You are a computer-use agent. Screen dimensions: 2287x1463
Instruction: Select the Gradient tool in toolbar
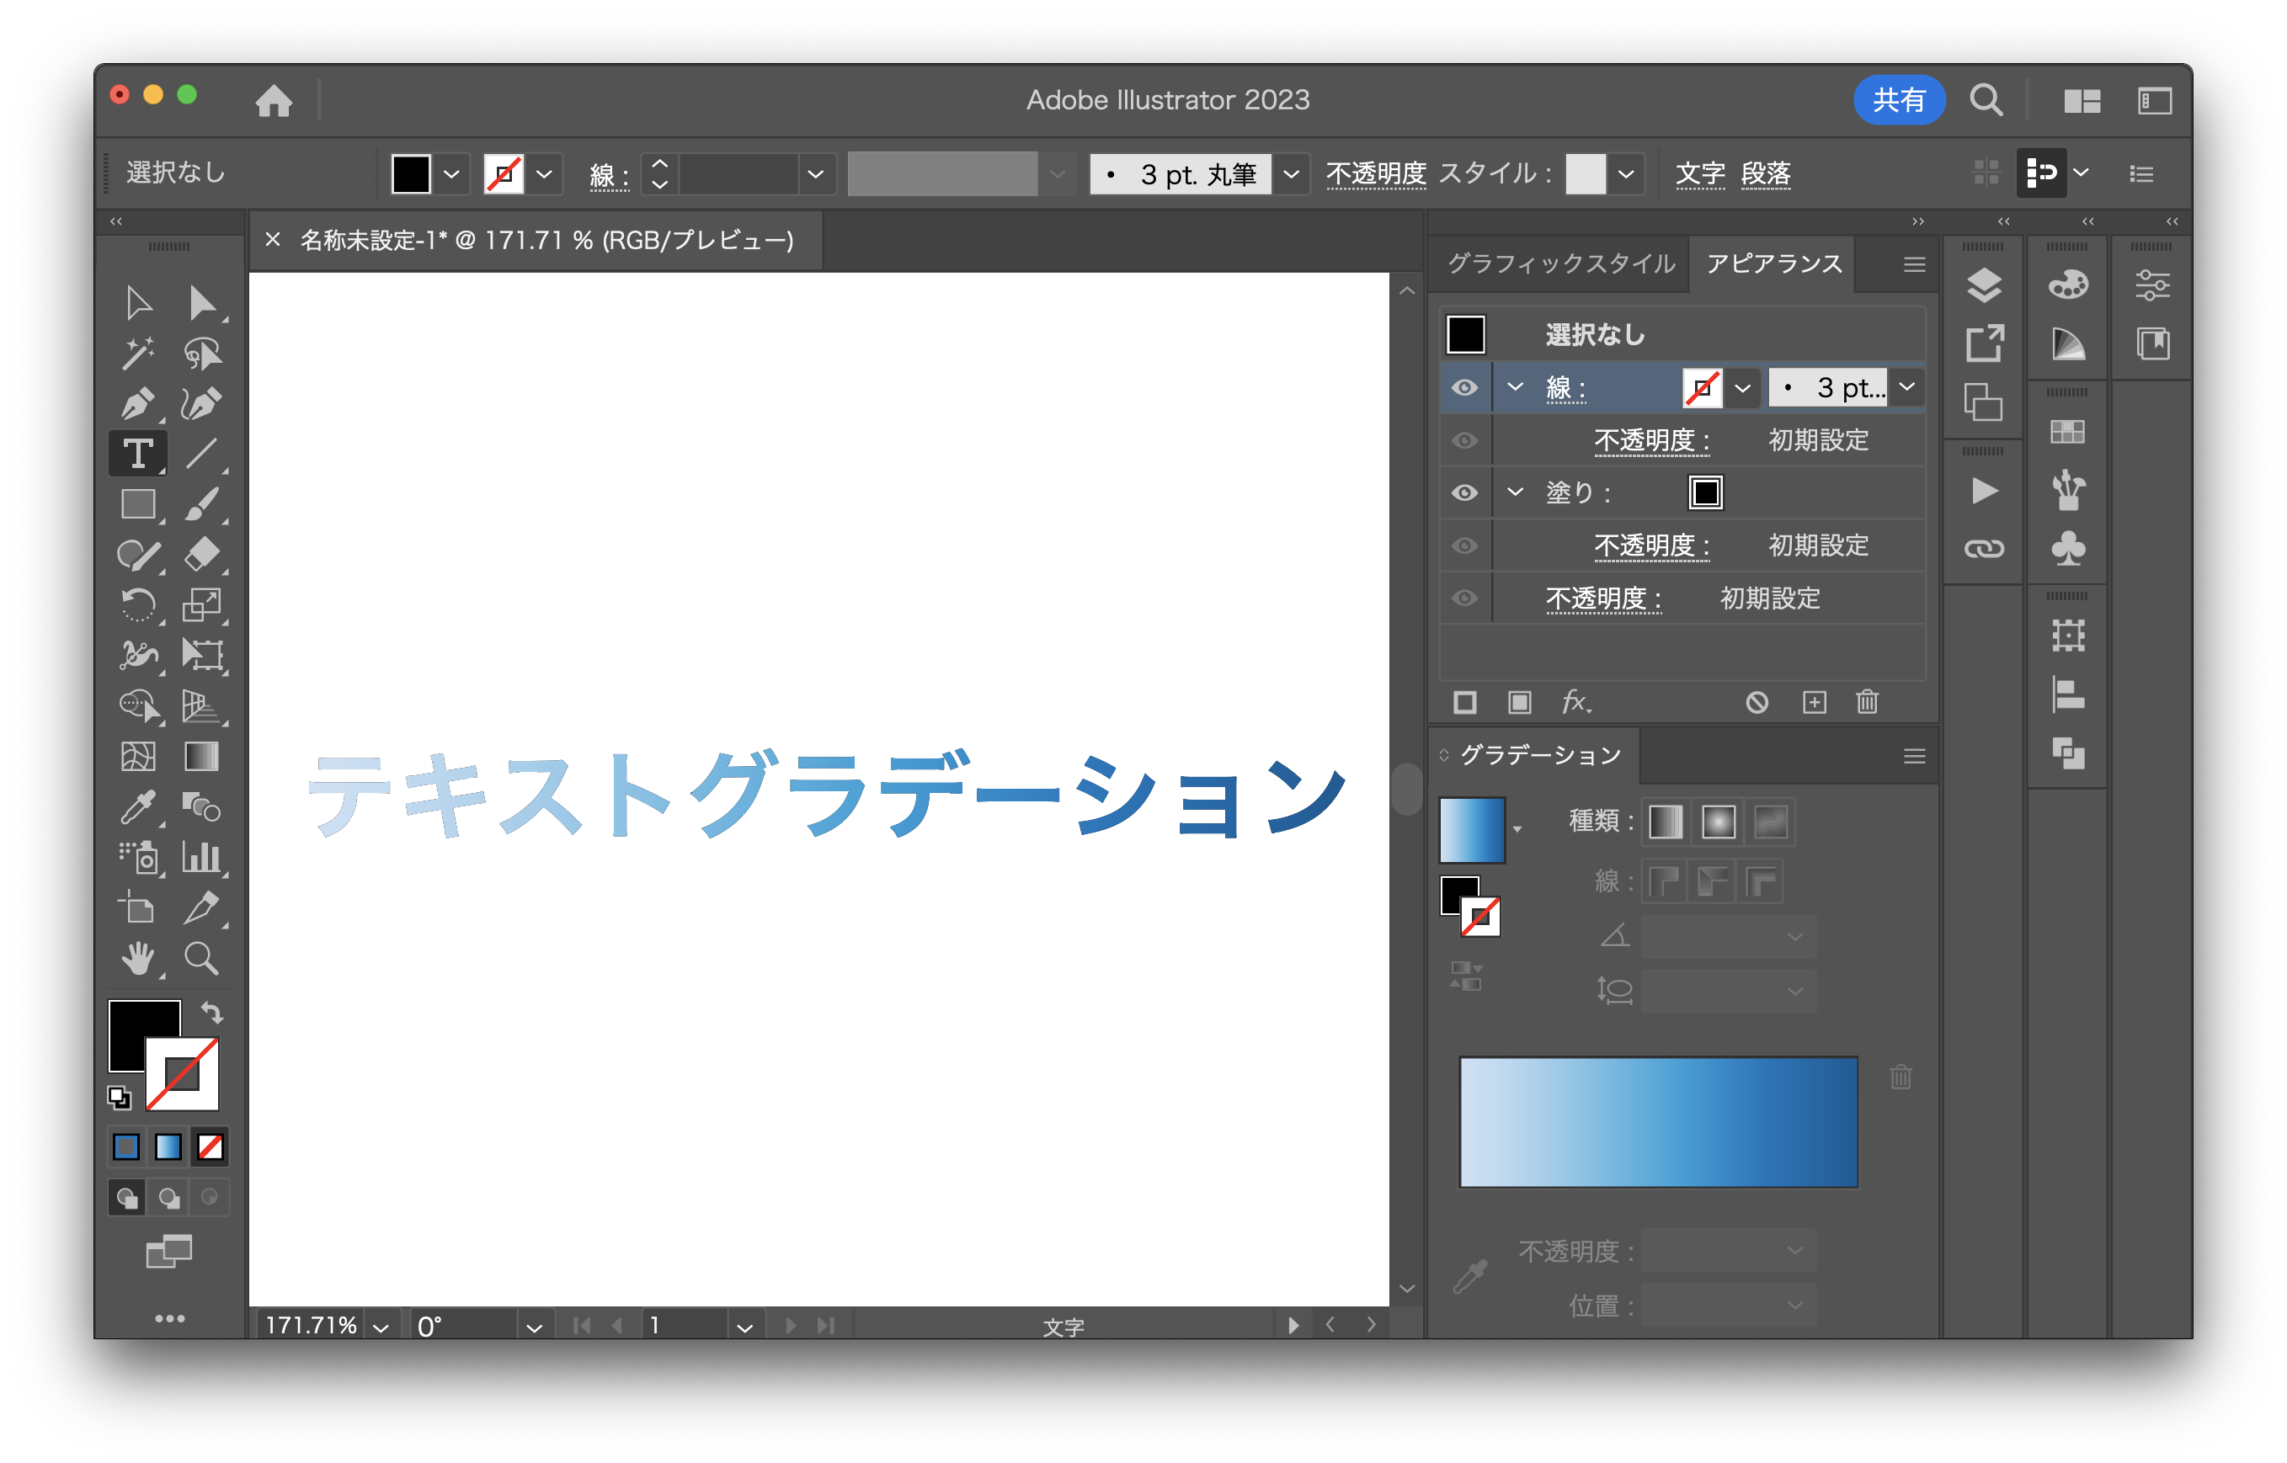[201, 757]
